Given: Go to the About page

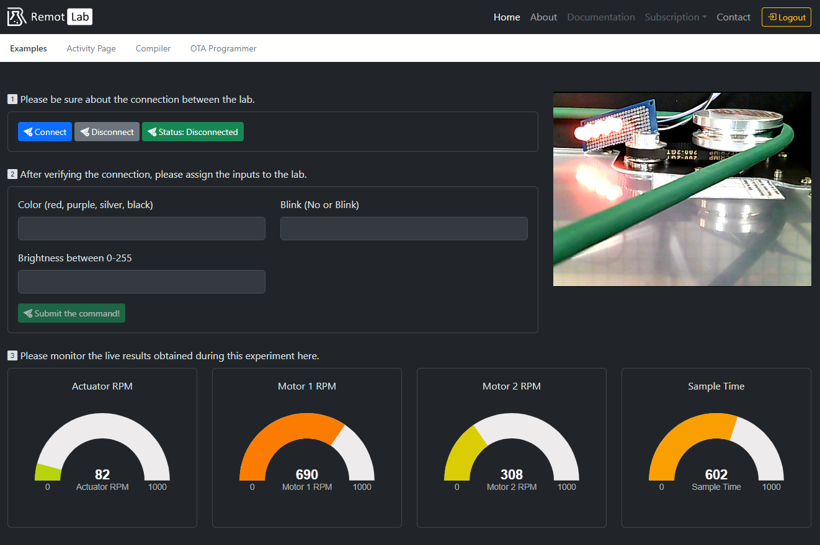Looking at the screenshot, I should (543, 17).
